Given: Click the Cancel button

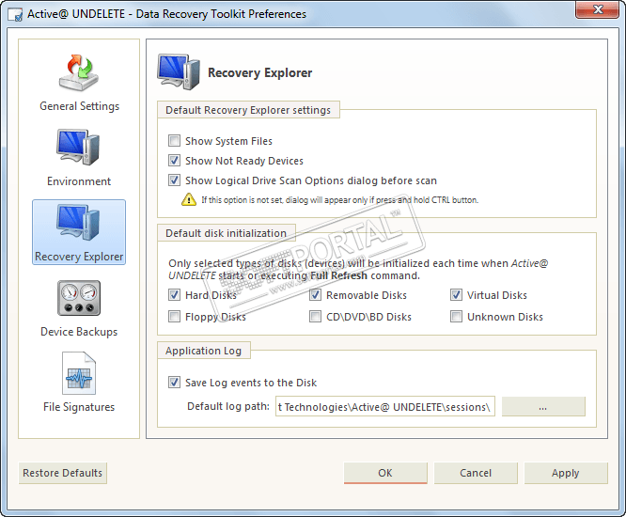Looking at the screenshot, I should (x=476, y=473).
